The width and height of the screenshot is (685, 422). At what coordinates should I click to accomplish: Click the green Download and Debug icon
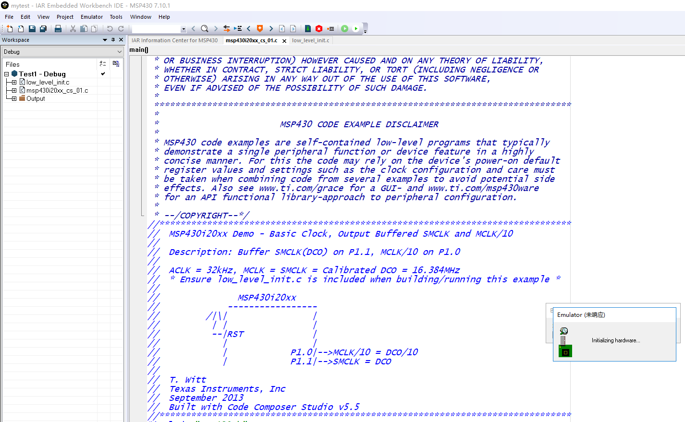tap(344, 29)
